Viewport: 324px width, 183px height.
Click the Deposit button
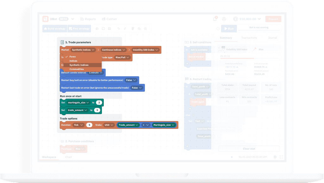pos(273,19)
